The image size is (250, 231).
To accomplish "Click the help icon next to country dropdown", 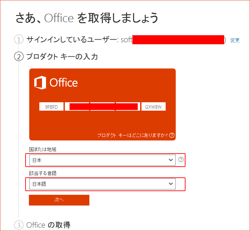I will [x=181, y=159].
